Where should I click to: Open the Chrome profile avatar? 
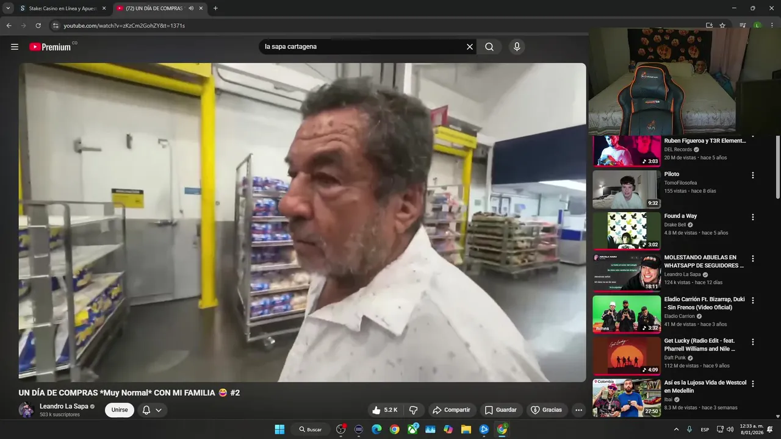pyautogui.click(x=757, y=26)
